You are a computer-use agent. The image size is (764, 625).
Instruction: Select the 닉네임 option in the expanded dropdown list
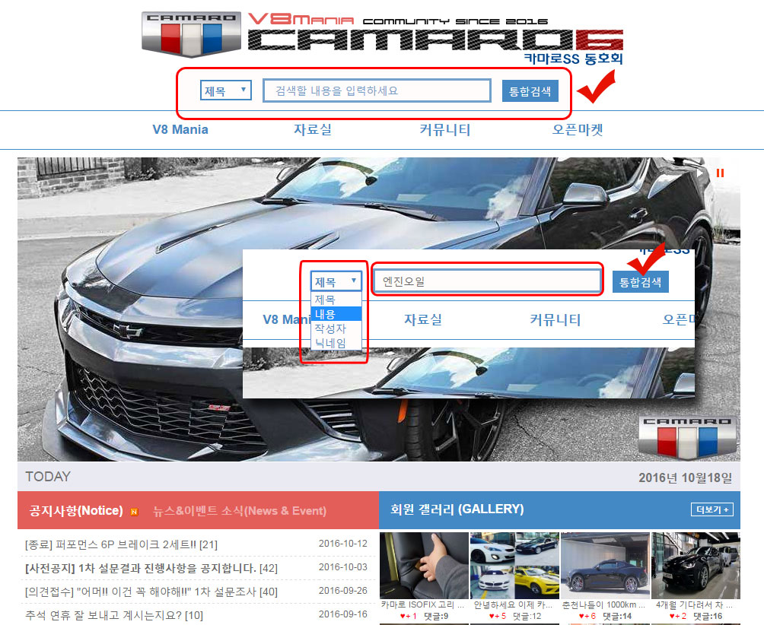click(336, 343)
